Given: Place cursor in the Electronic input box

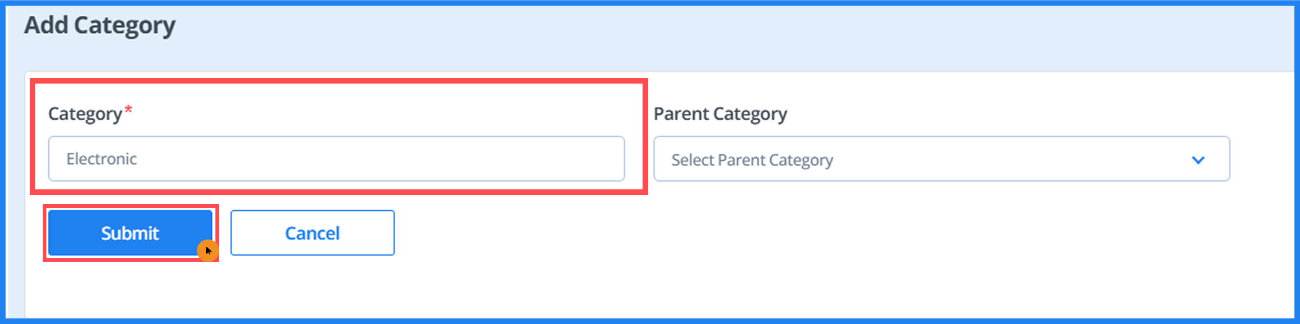Looking at the screenshot, I should click(x=336, y=158).
